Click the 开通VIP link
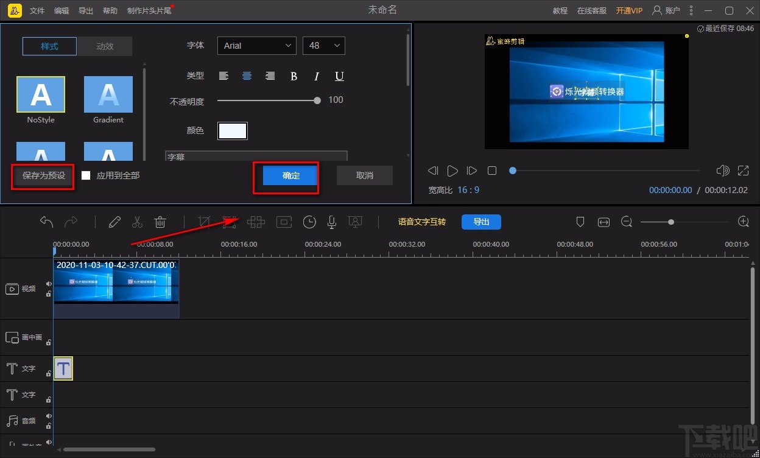Image resolution: width=760 pixels, height=458 pixels. click(x=629, y=11)
